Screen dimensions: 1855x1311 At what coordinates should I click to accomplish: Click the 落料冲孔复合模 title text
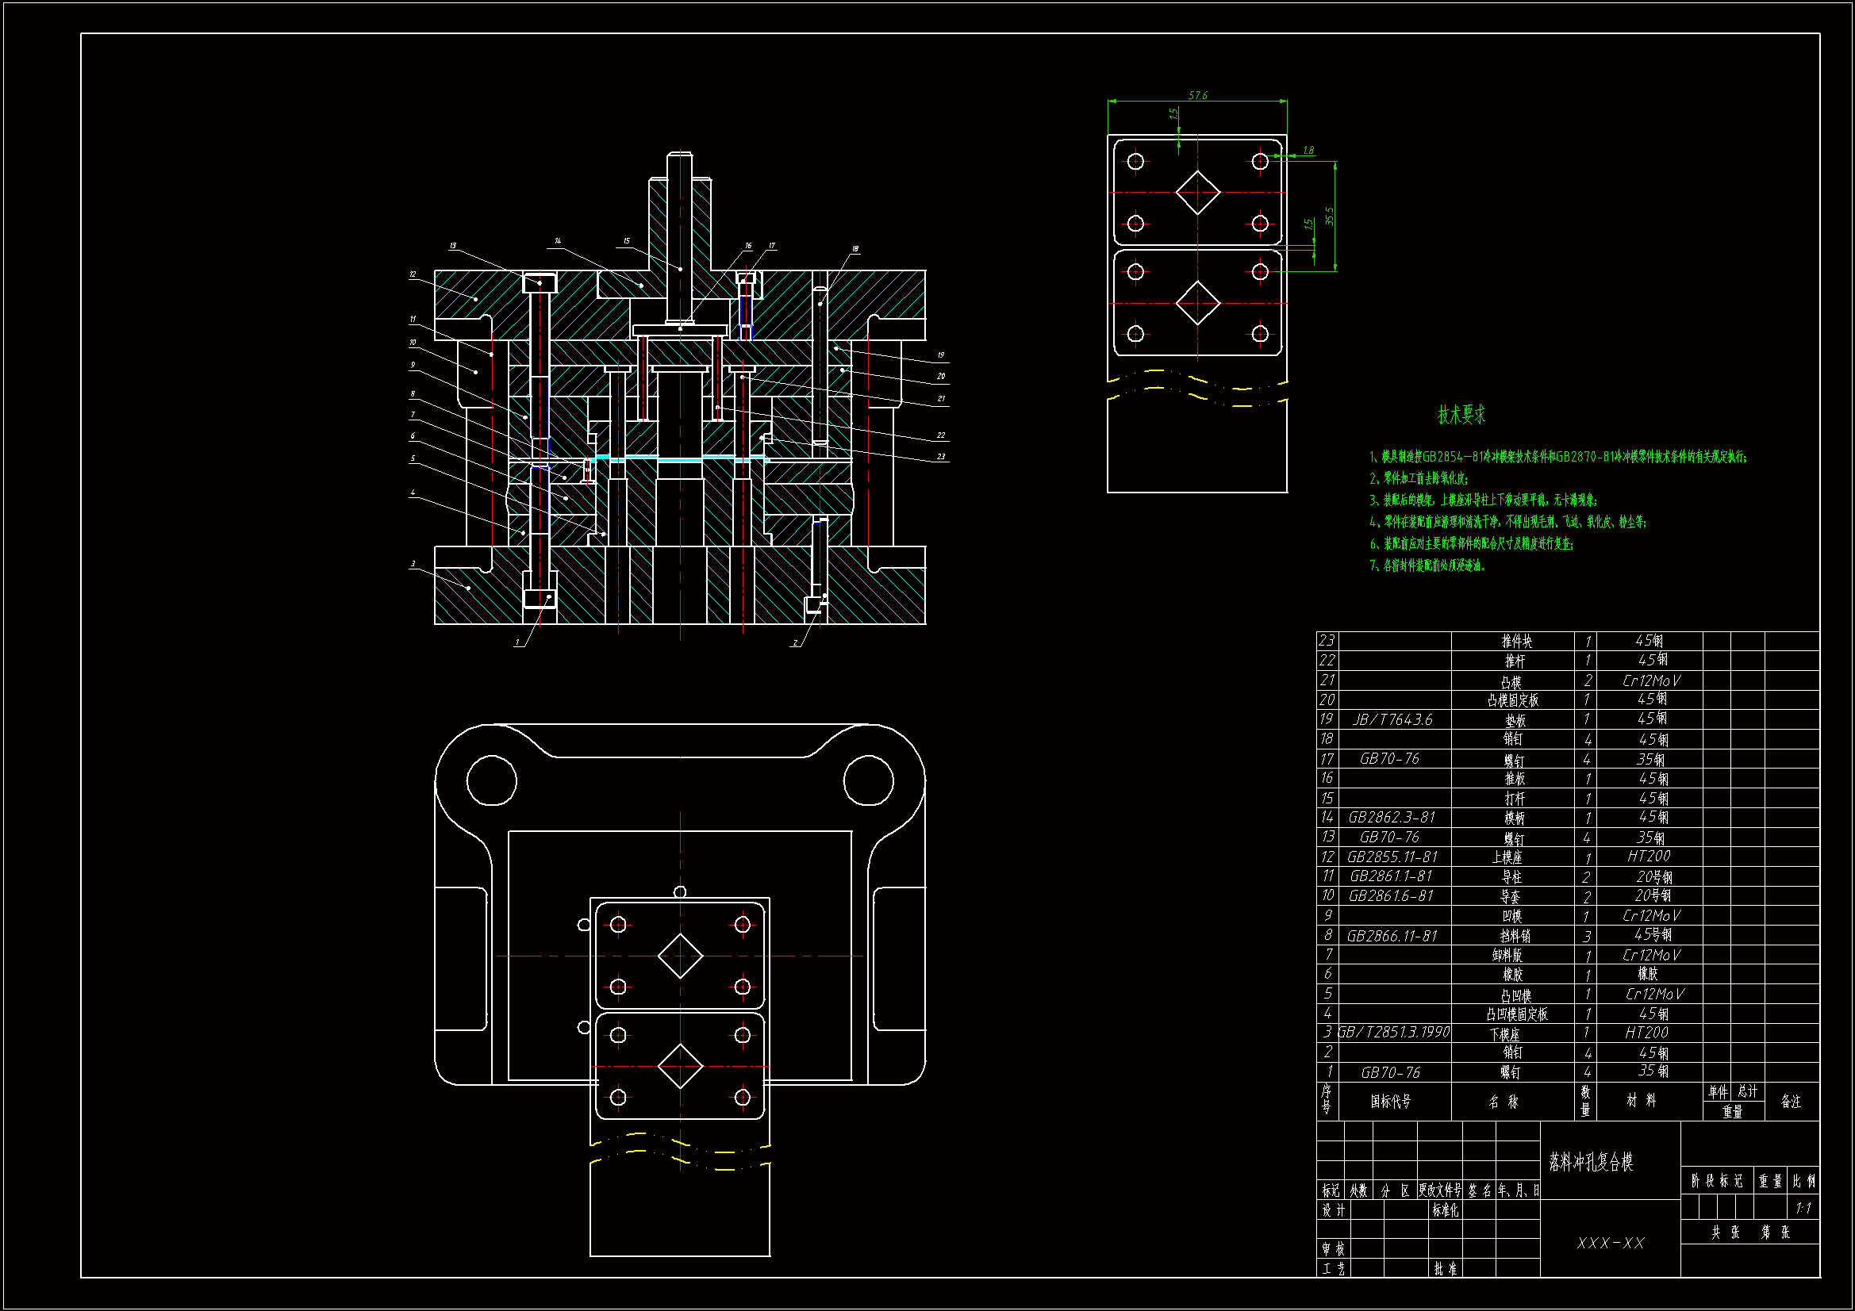1591,1163
